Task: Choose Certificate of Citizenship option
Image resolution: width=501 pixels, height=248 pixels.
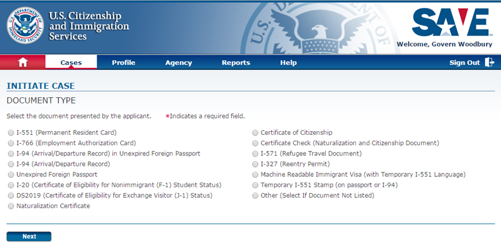Action: (255, 132)
